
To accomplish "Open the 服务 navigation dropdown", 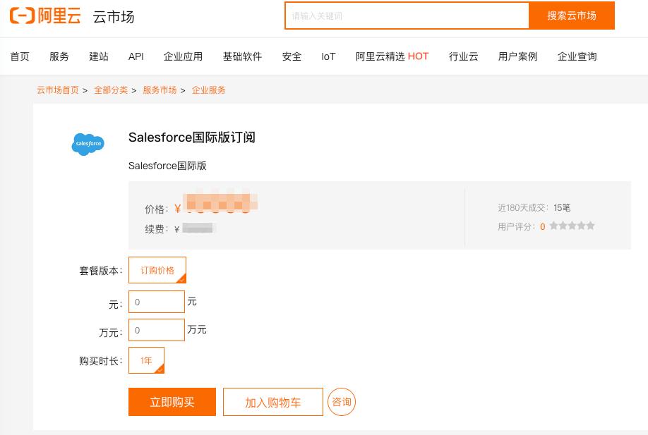I will pos(59,56).
